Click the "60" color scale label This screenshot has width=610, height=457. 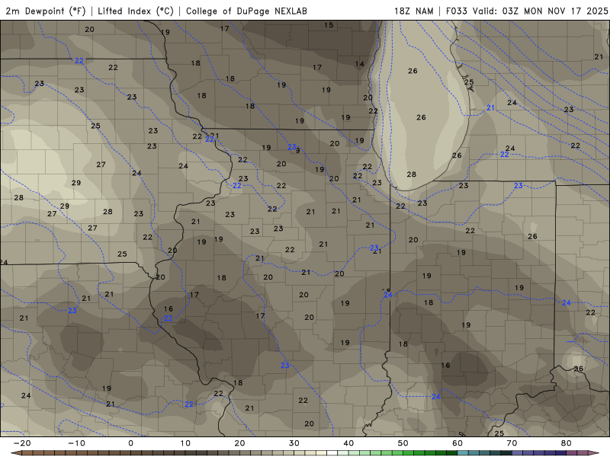pyautogui.click(x=457, y=443)
